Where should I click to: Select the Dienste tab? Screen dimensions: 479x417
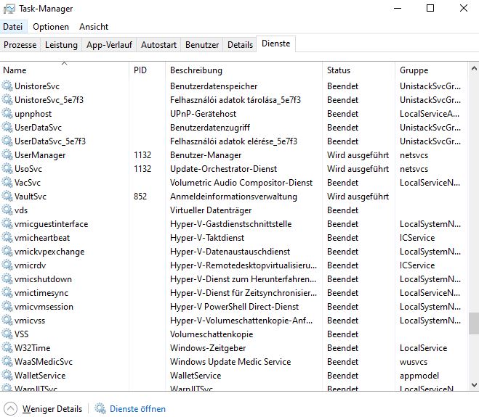276,44
